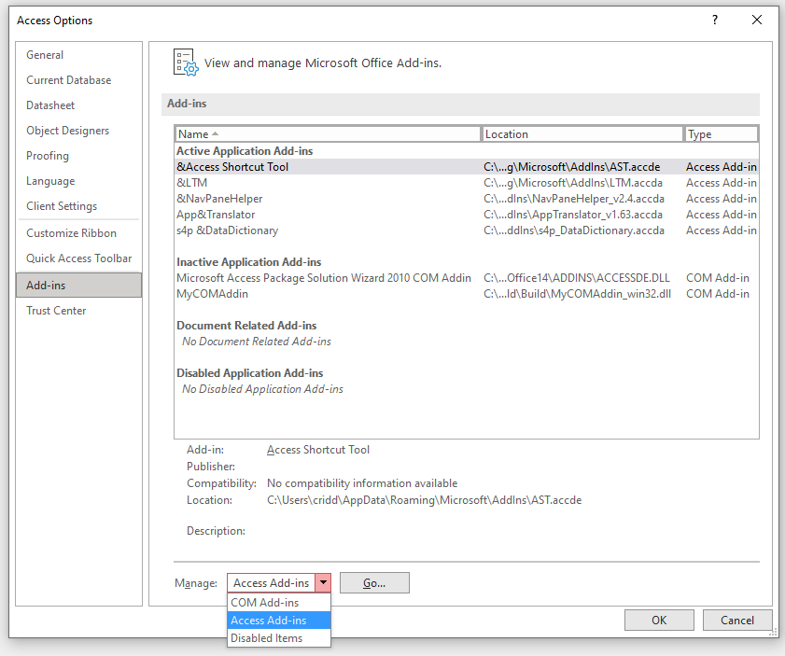The height and width of the screenshot is (656, 785).
Task: Select COM Add-ins in the Manage list
Action: [x=264, y=602]
